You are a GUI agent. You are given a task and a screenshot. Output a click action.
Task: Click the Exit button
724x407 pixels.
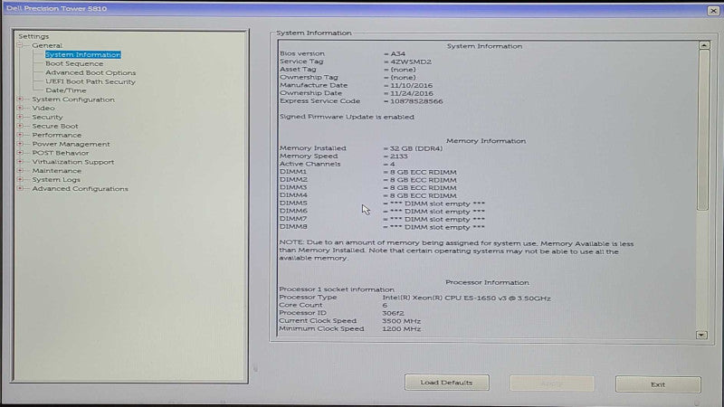pos(658,384)
